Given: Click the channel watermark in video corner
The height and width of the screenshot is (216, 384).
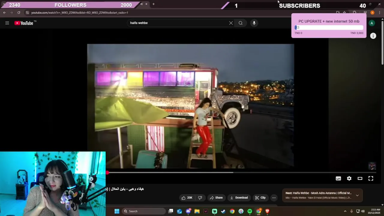Looking at the screenshot, I should pos(372,166).
